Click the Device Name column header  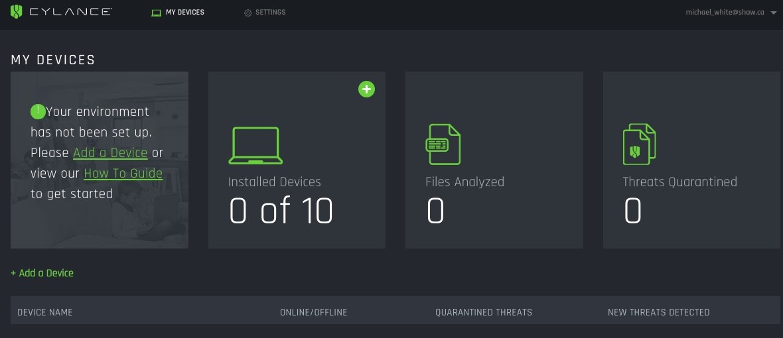45,312
